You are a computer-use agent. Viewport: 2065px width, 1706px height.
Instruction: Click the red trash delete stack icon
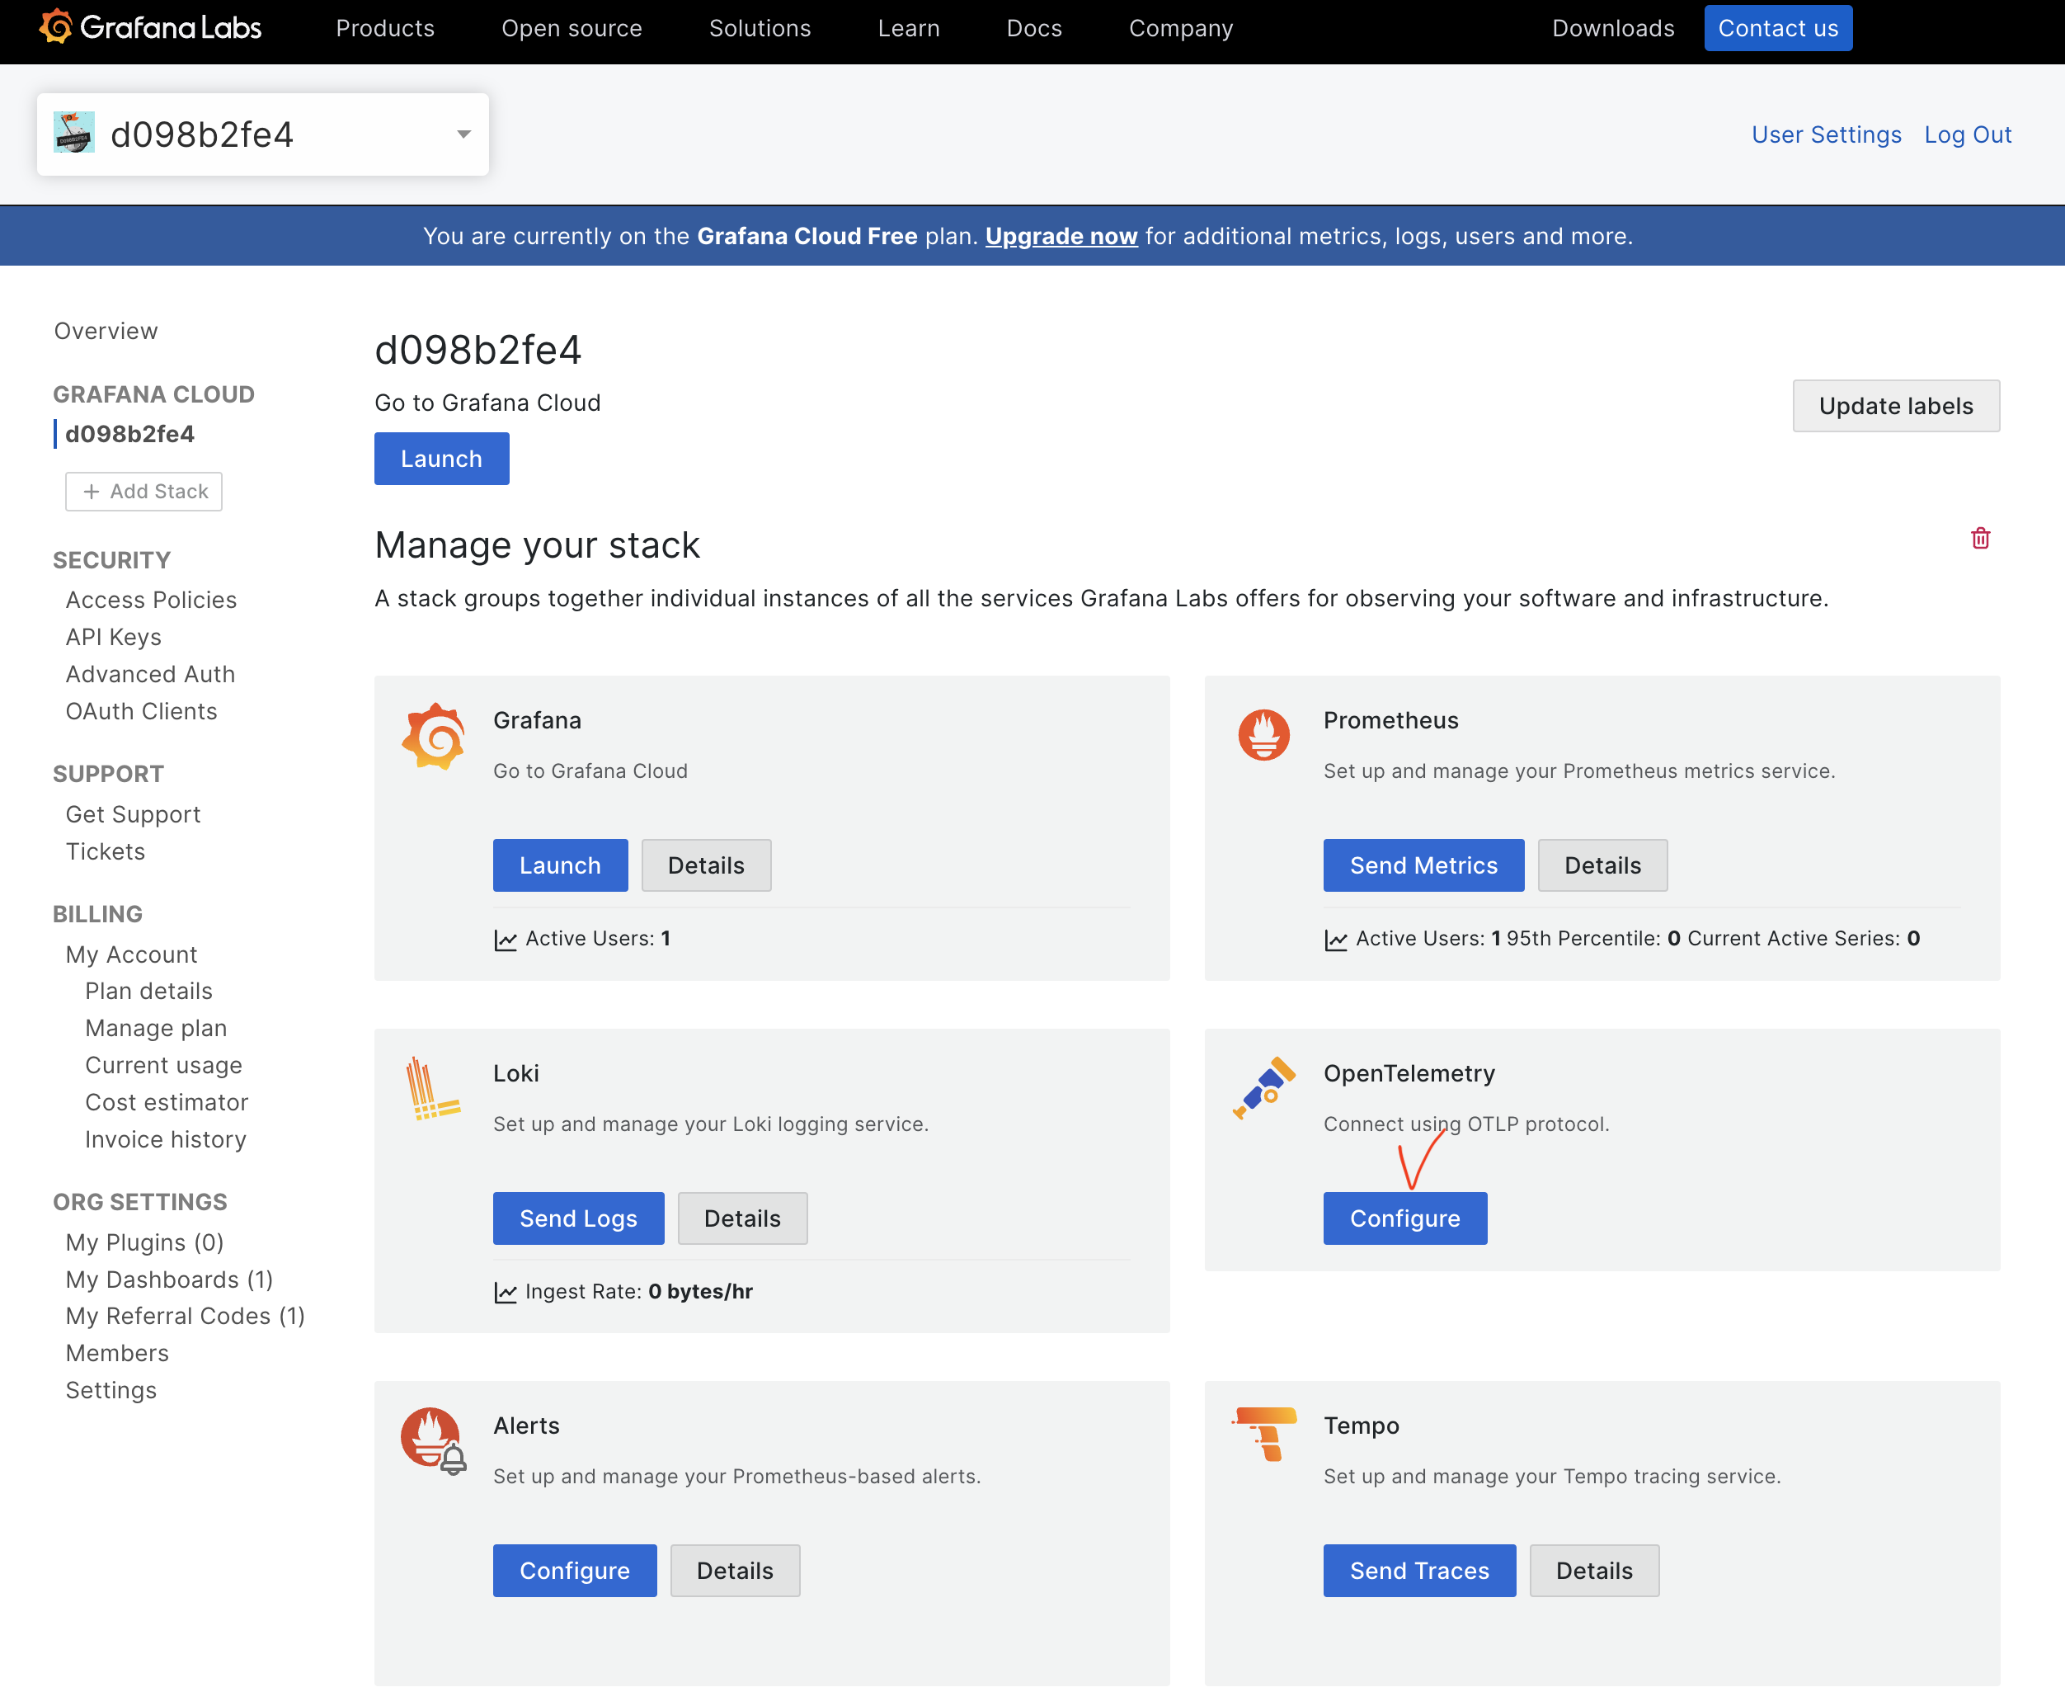click(1979, 539)
